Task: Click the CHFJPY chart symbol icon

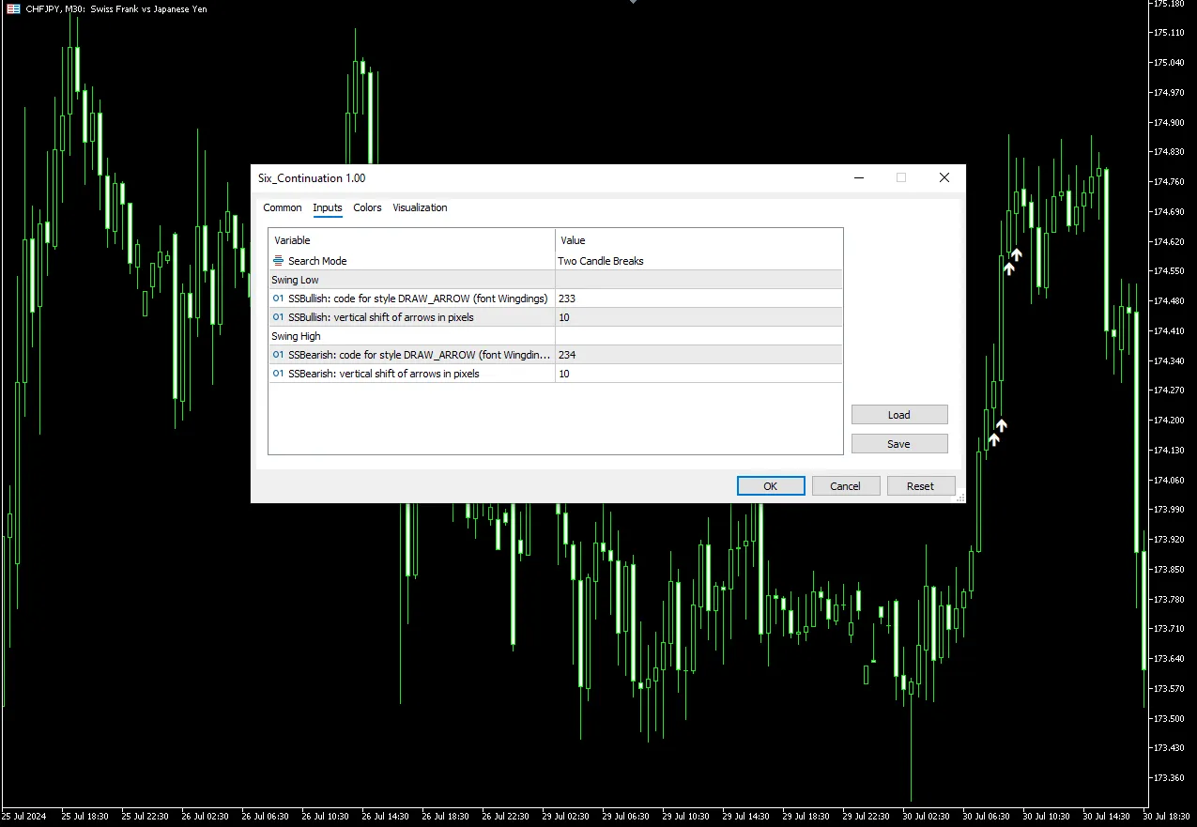Action: 13,8
